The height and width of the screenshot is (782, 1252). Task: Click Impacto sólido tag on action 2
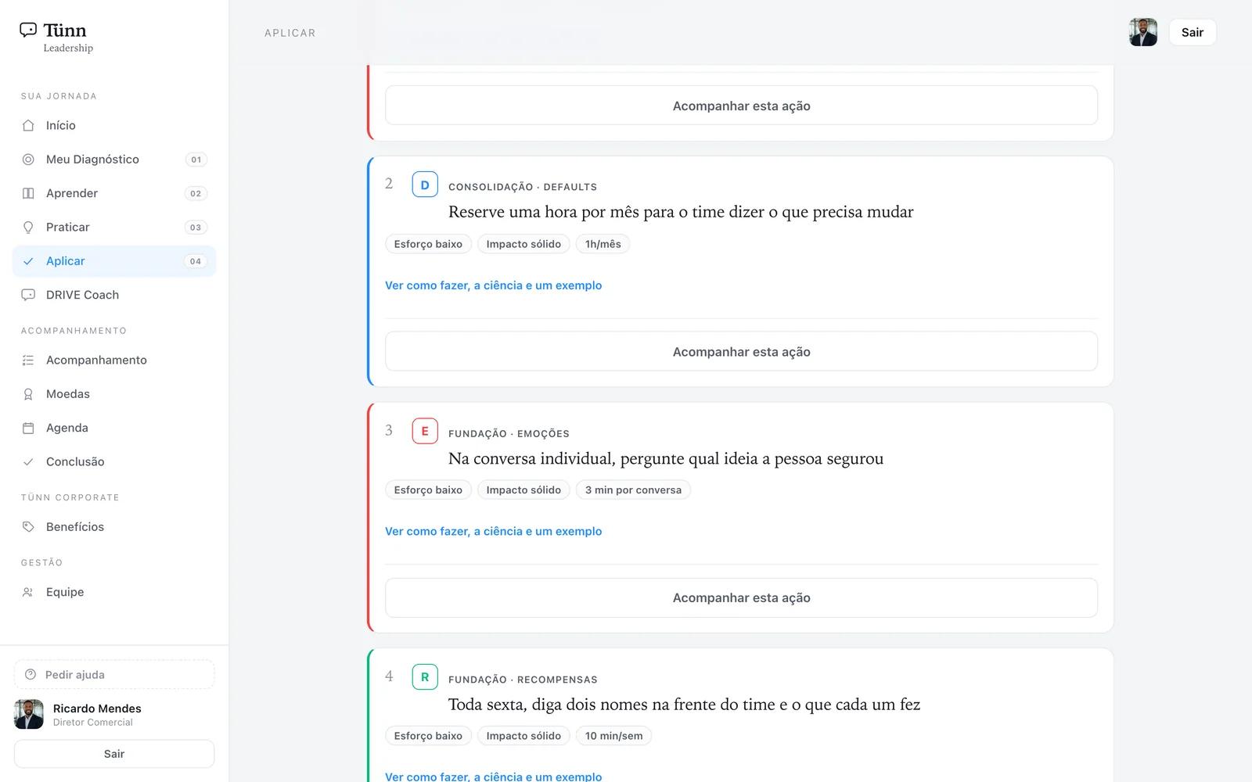click(523, 244)
